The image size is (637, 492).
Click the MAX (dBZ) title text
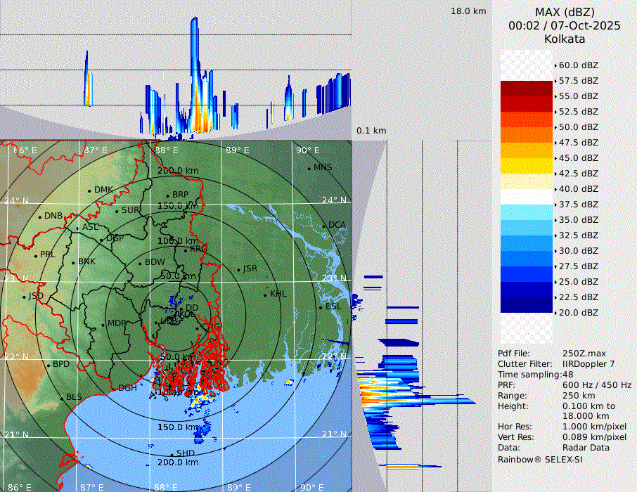tap(565, 12)
